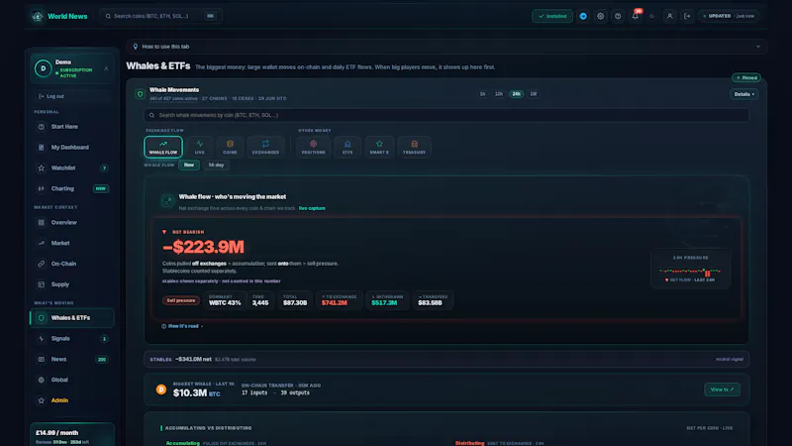The height and width of the screenshot is (446, 792).
Task: Click the person icon in Demo card
Action: click(106, 68)
